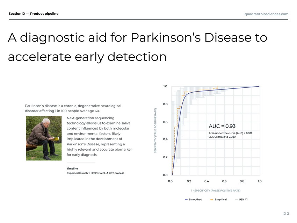Click the quadrantbiosciences.com link in the header
The height and width of the screenshot is (223, 297).
[266, 14]
